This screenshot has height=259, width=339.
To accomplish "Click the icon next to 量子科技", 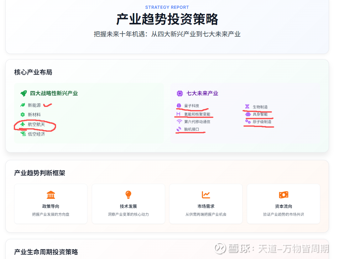I will click(179, 106).
